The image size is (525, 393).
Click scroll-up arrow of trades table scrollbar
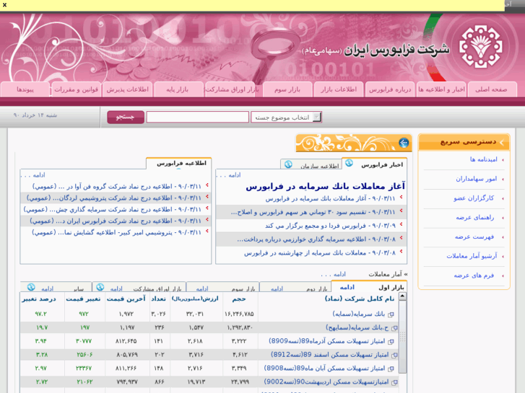(402, 296)
